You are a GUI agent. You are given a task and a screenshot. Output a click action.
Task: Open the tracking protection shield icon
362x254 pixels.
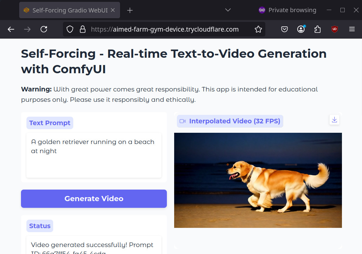point(70,29)
